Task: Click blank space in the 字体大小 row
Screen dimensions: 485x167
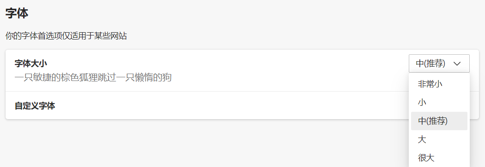Action: (x=279, y=70)
